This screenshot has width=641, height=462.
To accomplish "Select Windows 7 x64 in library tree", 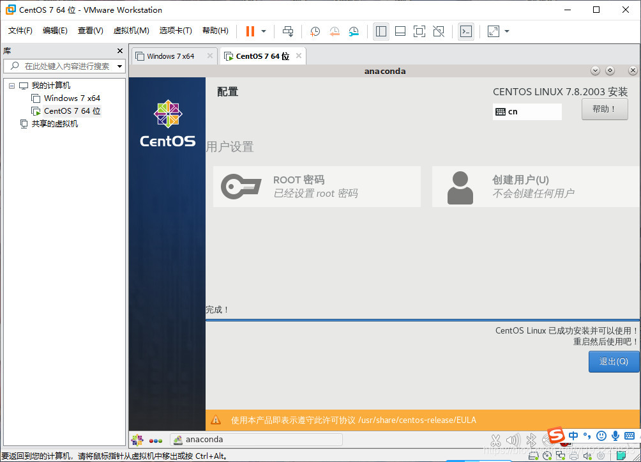I will coord(72,98).
